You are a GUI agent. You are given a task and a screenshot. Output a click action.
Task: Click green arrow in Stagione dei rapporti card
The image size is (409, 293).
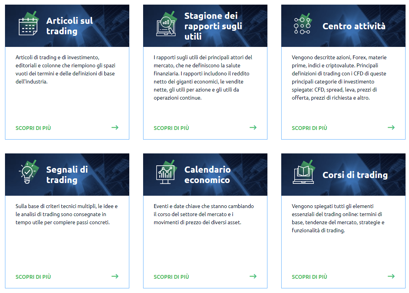click(x=253, y=128)
